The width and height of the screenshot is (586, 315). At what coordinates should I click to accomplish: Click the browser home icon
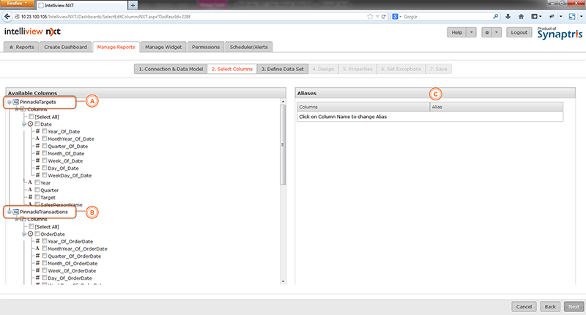pyautogui.click(x=521, y=16)
